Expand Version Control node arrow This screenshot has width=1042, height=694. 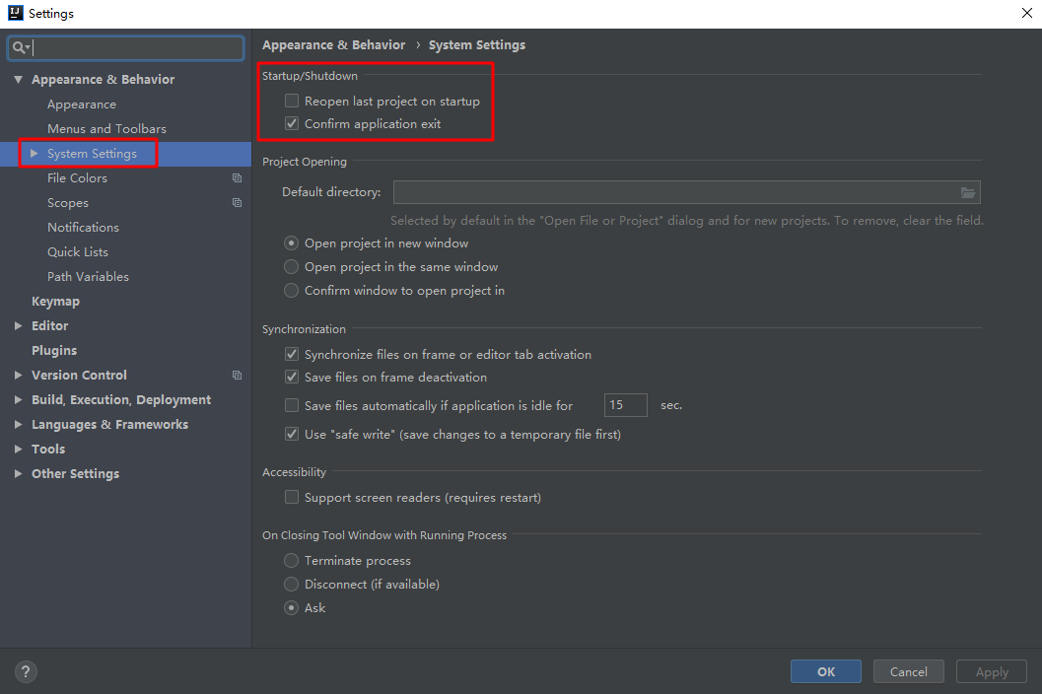tap(18, 375)
